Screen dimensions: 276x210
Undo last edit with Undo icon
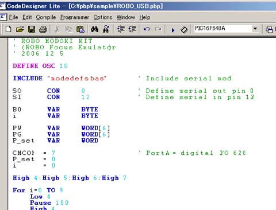point(147,29)
